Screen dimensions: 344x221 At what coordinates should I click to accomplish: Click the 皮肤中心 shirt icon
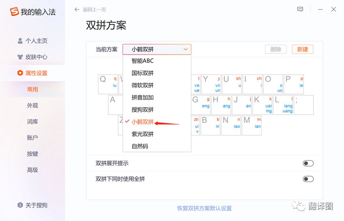click(20, 57)
